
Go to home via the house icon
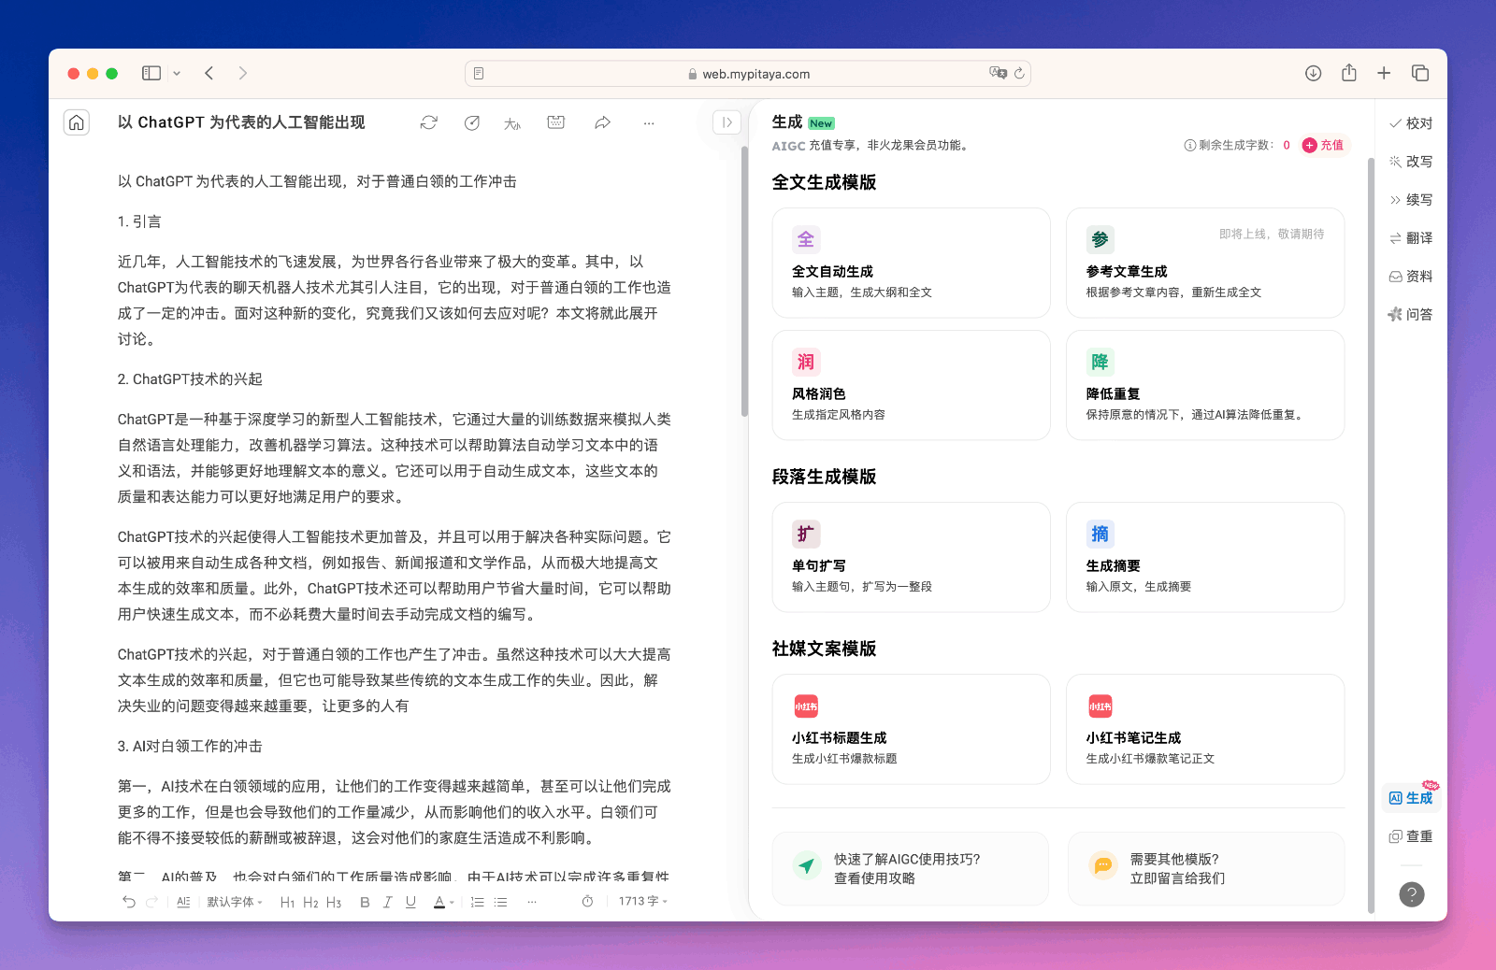[x=77, y=122]
